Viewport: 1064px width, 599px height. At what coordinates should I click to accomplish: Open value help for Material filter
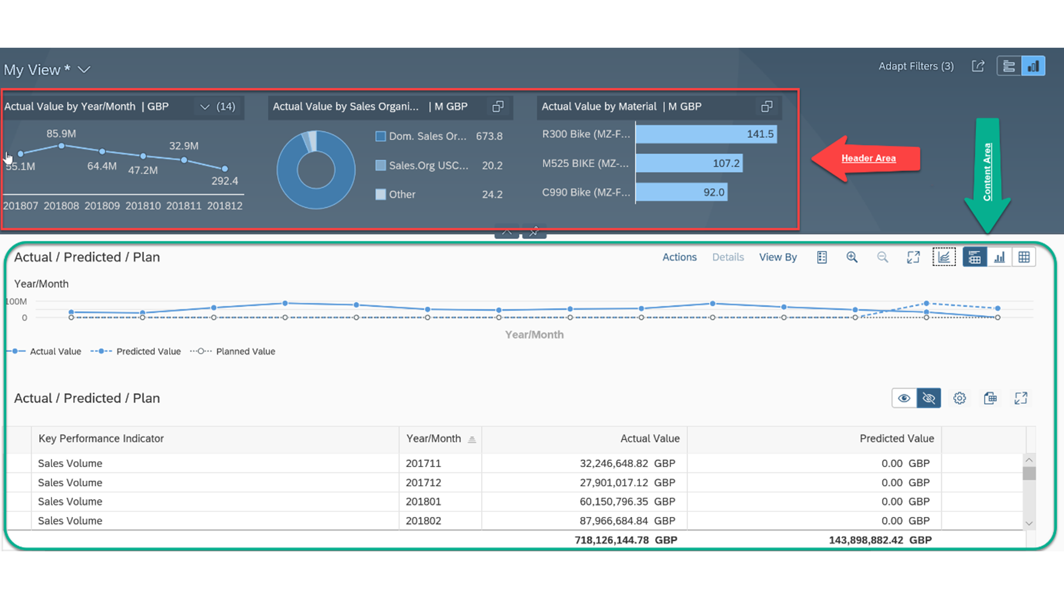767,106
